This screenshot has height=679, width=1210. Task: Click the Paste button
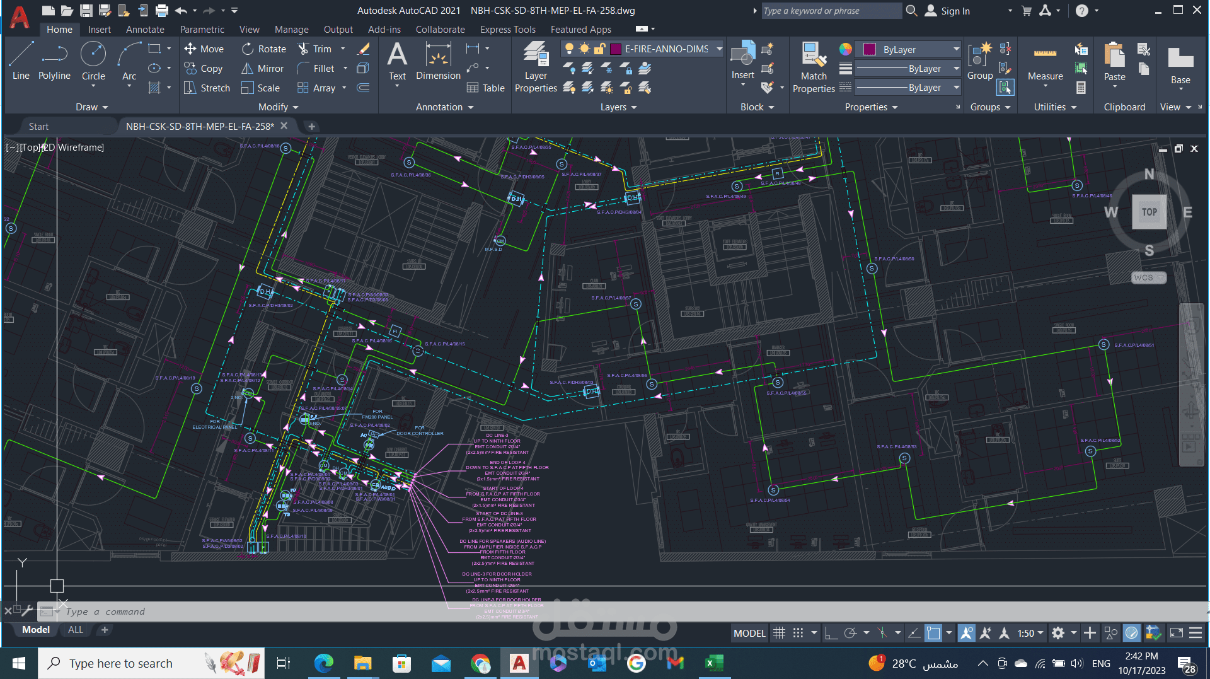coord(1114,62)
